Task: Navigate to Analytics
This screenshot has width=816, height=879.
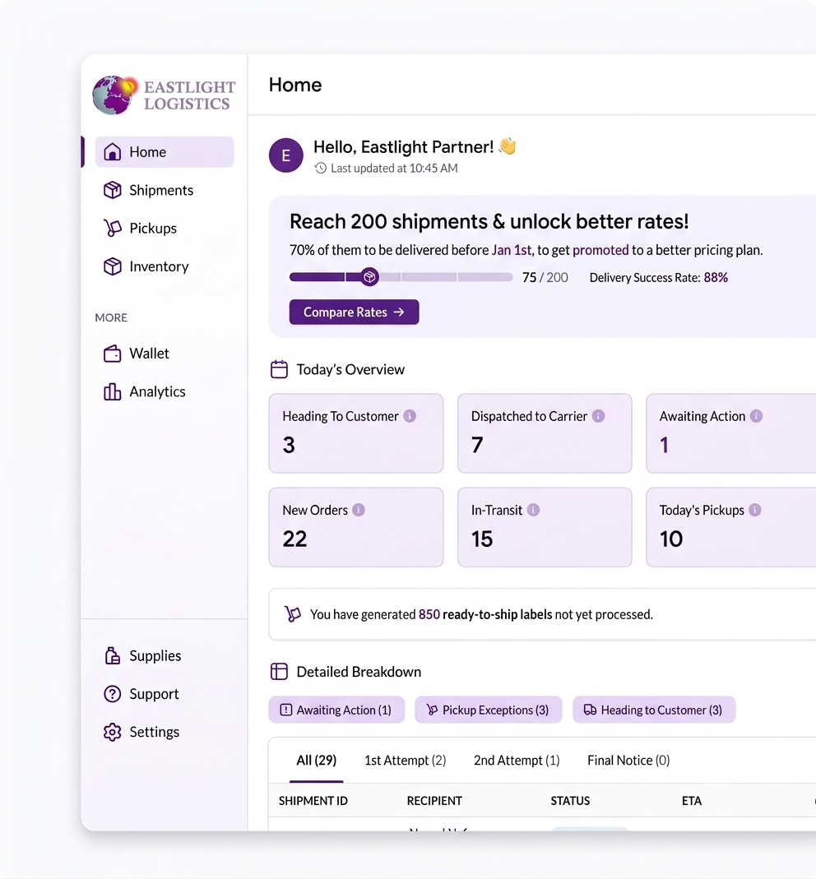Action: 165,392
